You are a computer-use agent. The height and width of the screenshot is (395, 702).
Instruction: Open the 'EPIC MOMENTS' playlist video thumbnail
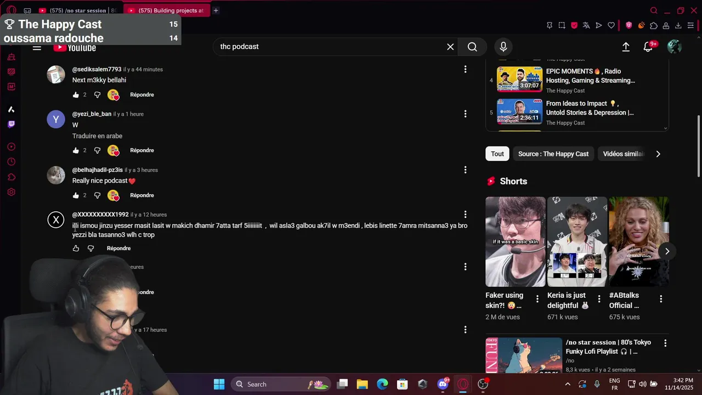coord(519,80)
